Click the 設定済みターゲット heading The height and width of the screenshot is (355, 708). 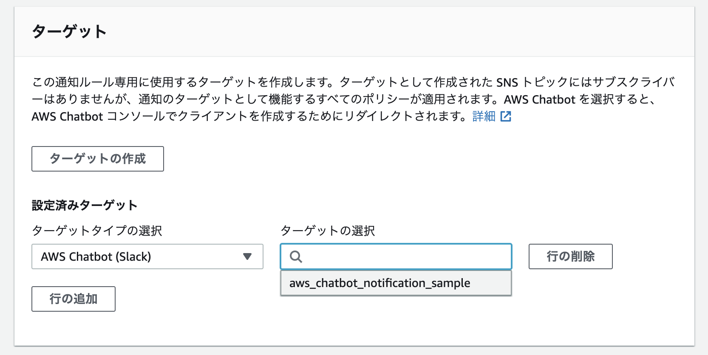84,204
